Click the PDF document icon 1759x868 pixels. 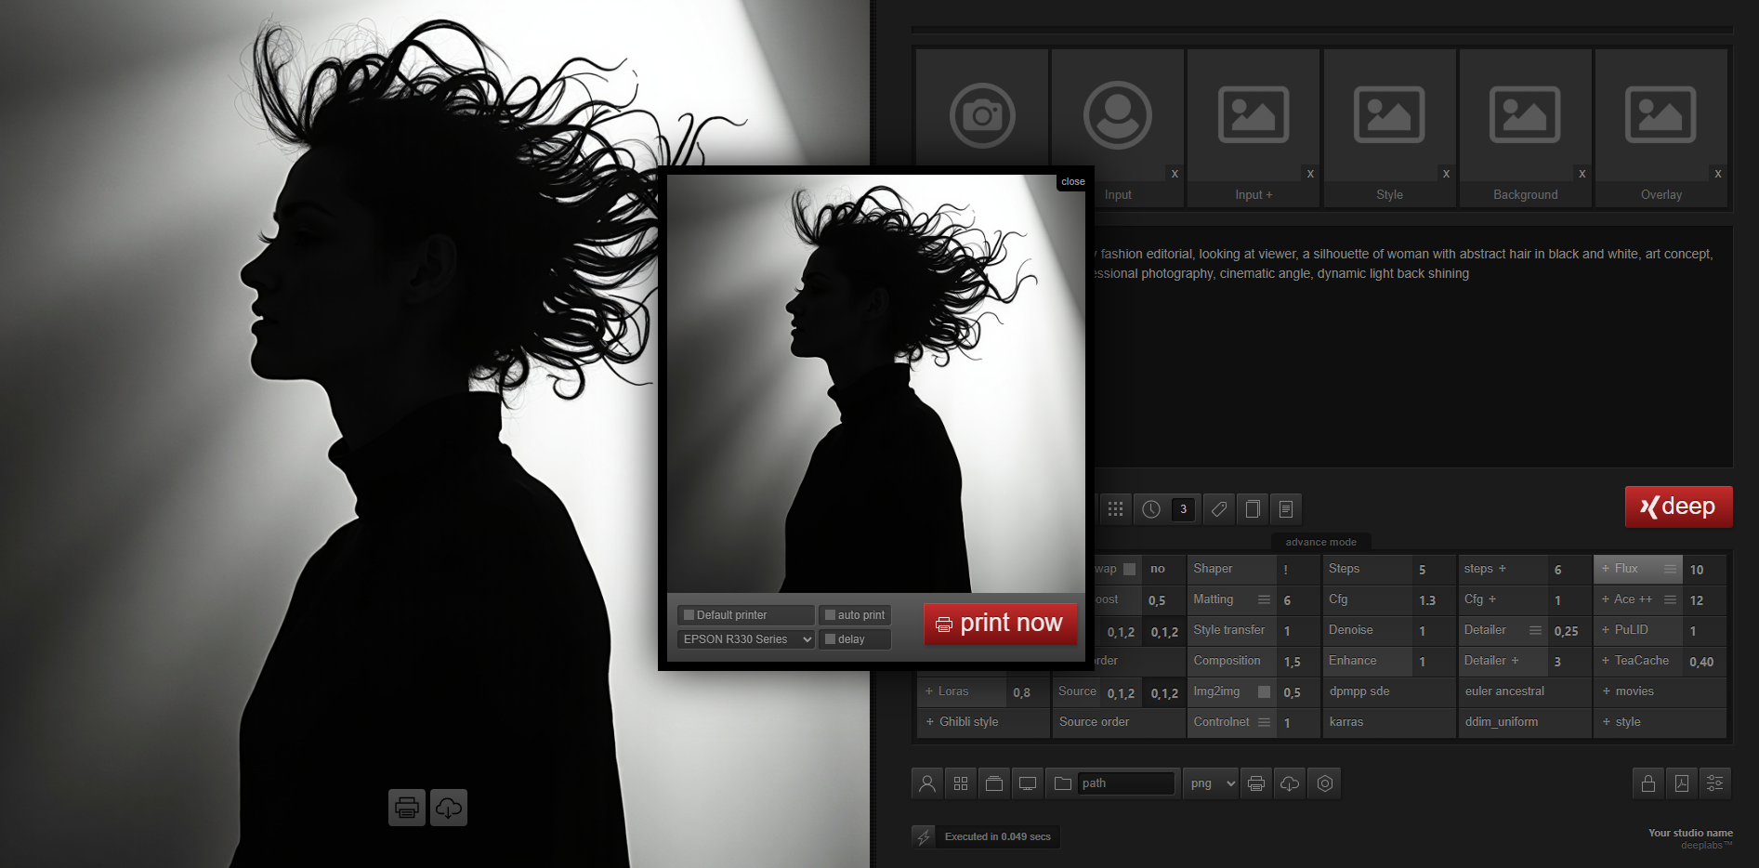point(1682,783)
